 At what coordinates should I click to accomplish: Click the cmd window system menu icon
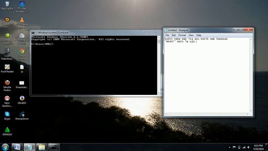coord(33,33)
